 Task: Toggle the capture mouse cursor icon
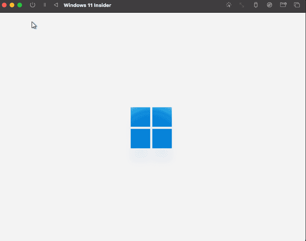(229, 5)
